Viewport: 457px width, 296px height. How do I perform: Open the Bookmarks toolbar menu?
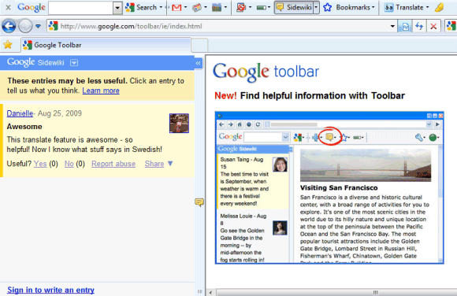355,8
